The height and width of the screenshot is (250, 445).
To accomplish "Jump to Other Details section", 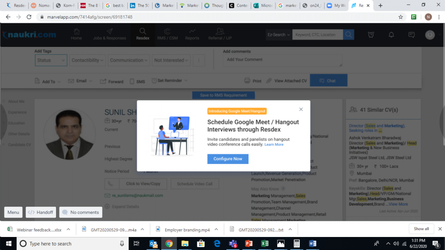I will 19,134.
